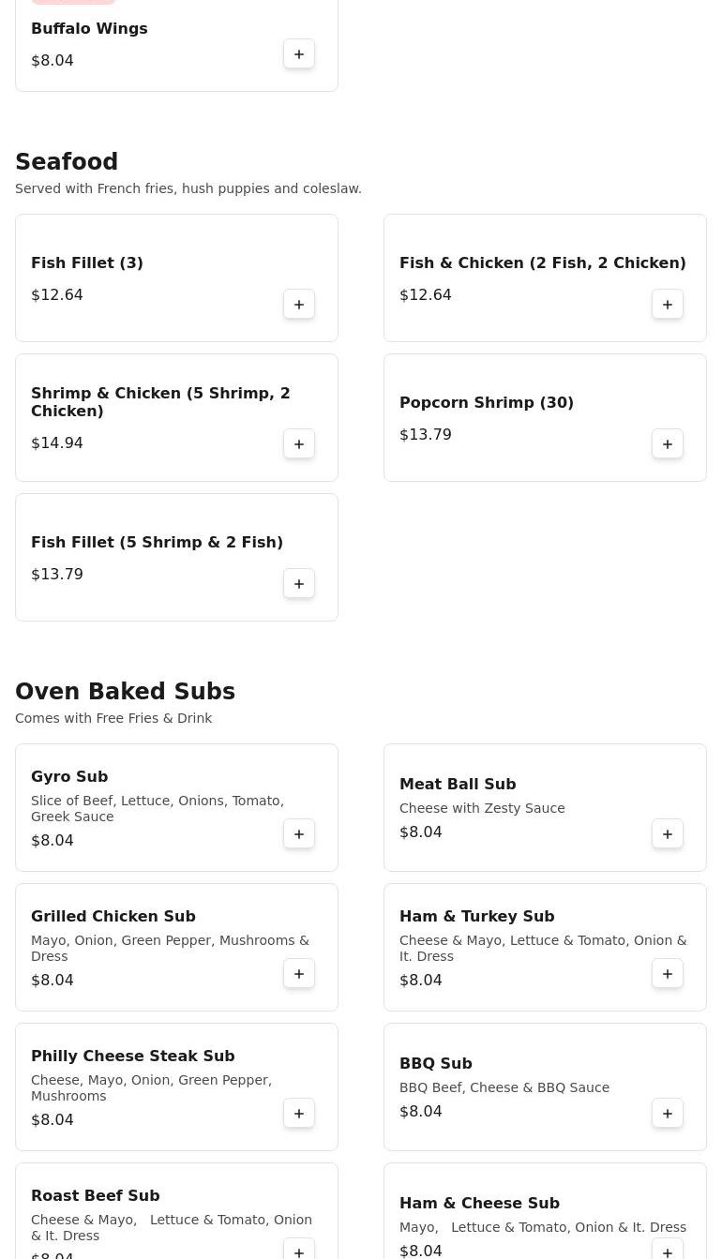
Task: Add Fish Fillet (3) to cart
Action: (299, 305)
